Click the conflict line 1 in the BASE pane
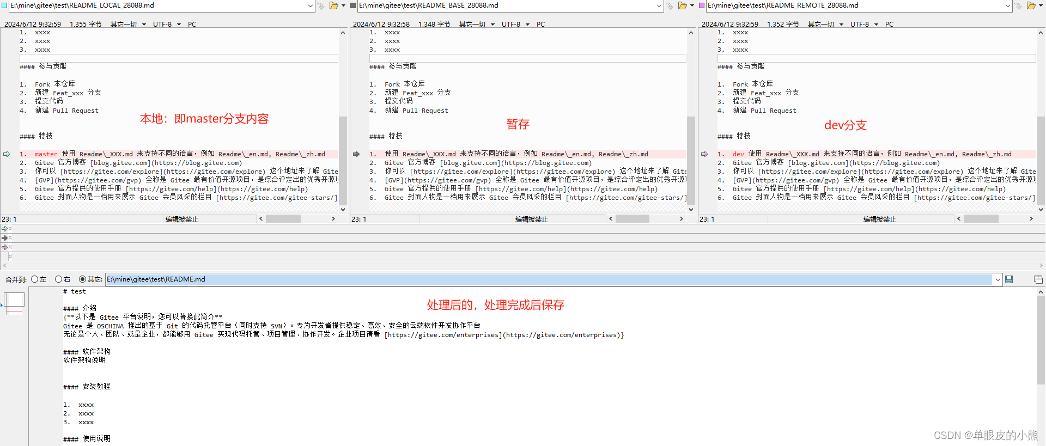The width and height of the screenshot is (1046, 446). point(527,154)
